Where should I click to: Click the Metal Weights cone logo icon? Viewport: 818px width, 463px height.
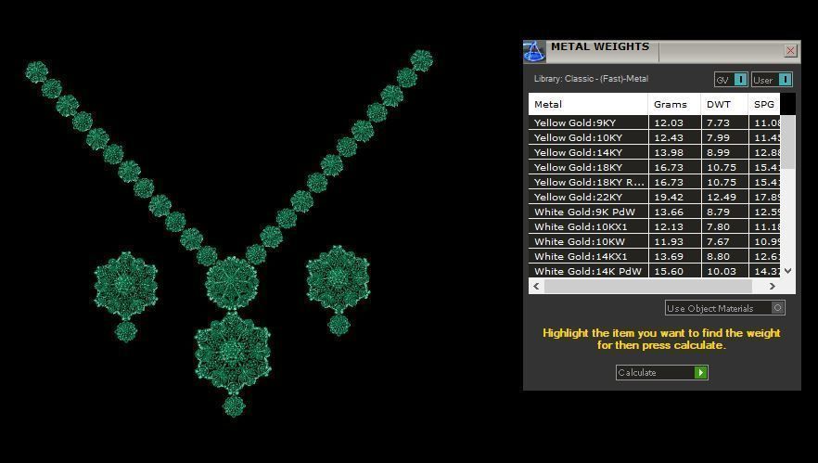pyautogui.click(x=533, y=52)
